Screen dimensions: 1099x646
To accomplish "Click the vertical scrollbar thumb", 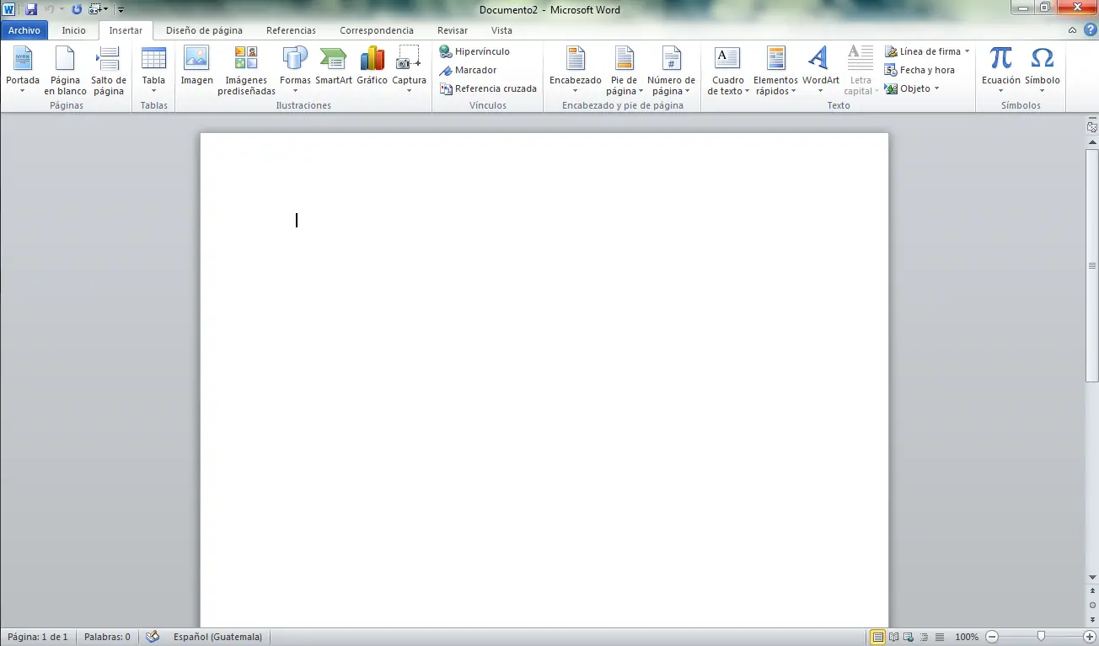I will [x=1092, y=265].
